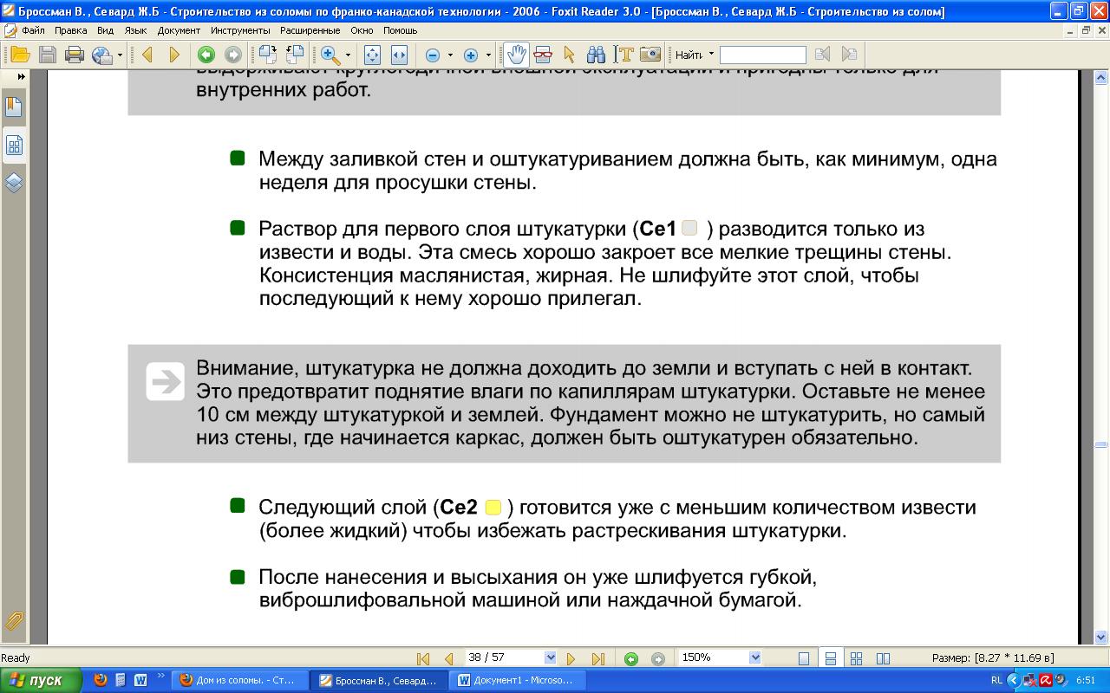
Task: Open the 150% zoom level dropdown
Action: (x=754, y=657)
